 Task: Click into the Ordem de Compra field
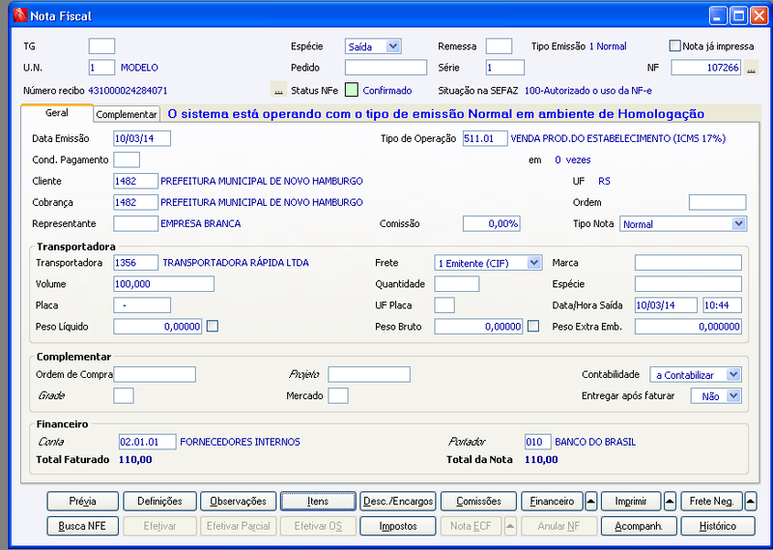tap(155, 374)
